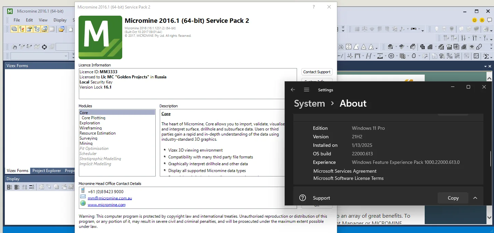
Task: Select the Surveying module
Action: (88, 138)
